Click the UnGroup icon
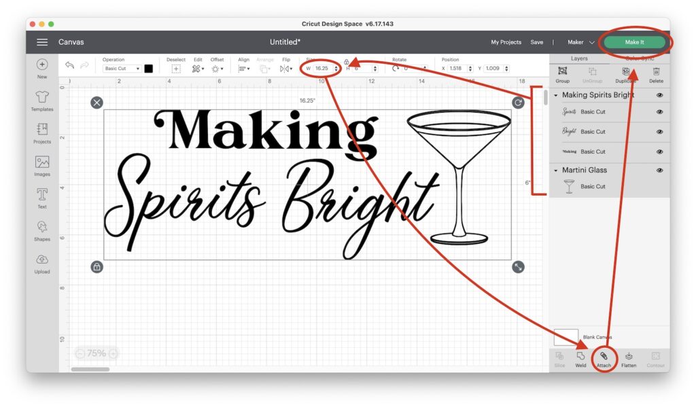Viewport: 696px width, 407px height. pos(592,75)
